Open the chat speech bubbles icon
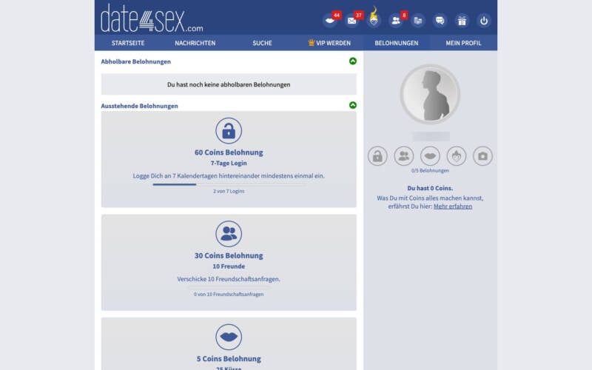This screenshot has height=370, width=592. [440, 21]
